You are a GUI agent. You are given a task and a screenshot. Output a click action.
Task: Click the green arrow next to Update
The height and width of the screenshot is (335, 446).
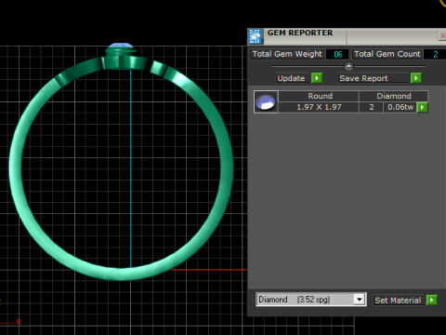pyautogui.click(x=317, y=78)
